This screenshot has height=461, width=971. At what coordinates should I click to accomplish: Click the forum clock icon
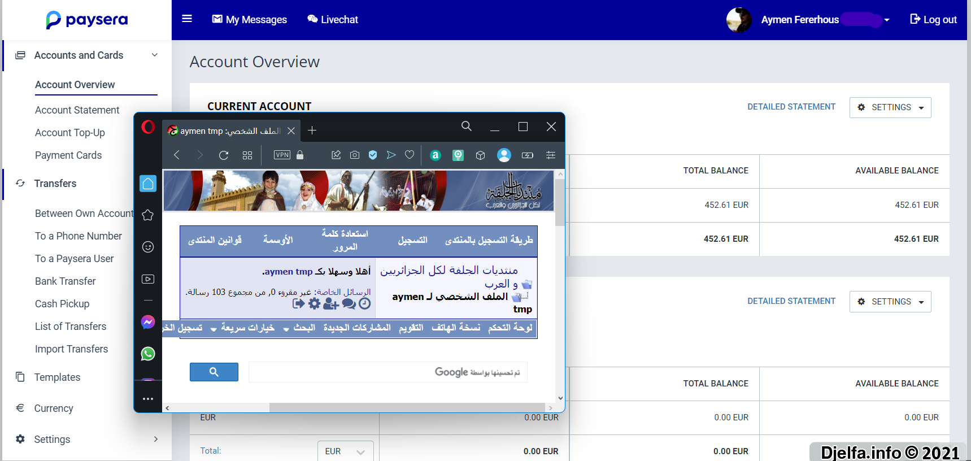pos(365,303)
